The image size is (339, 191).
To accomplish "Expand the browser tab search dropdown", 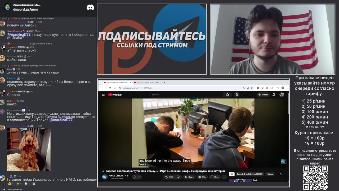I will click(x=101, y=83).
